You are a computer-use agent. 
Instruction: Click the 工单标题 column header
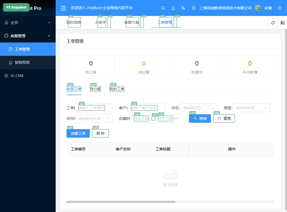point(170,149)
